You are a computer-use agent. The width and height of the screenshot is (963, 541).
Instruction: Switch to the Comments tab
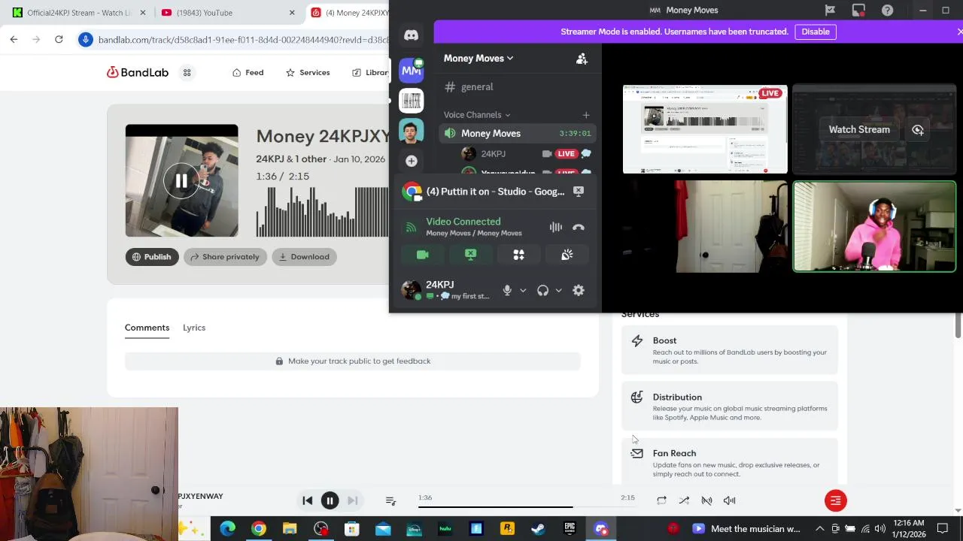tap(147, 328)
